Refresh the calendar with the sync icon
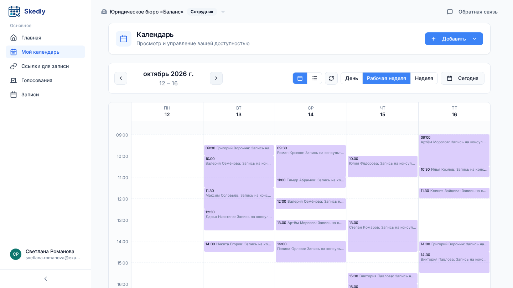Image resolution: width=513 pixels, height=288 pixels. tap(331, 78)
